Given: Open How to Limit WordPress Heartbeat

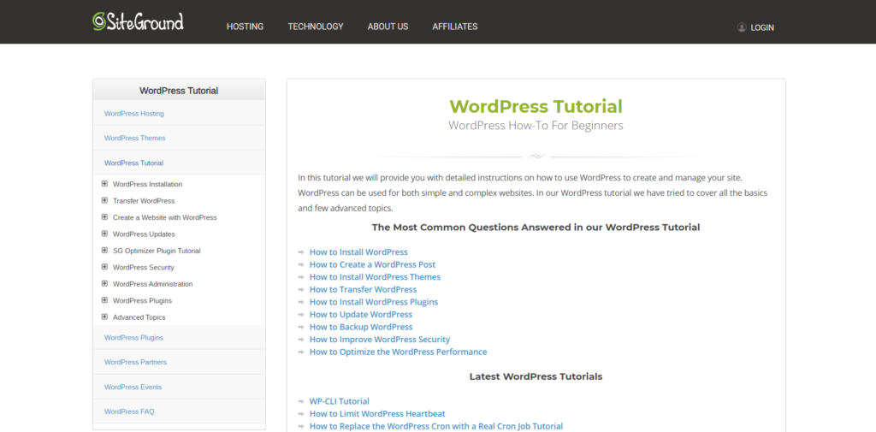Looking at the screenshot, I should tap(377, 413).
